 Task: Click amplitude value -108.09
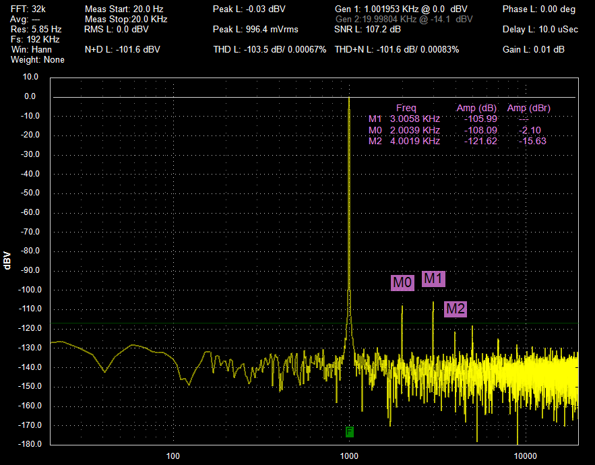[480, 130]
